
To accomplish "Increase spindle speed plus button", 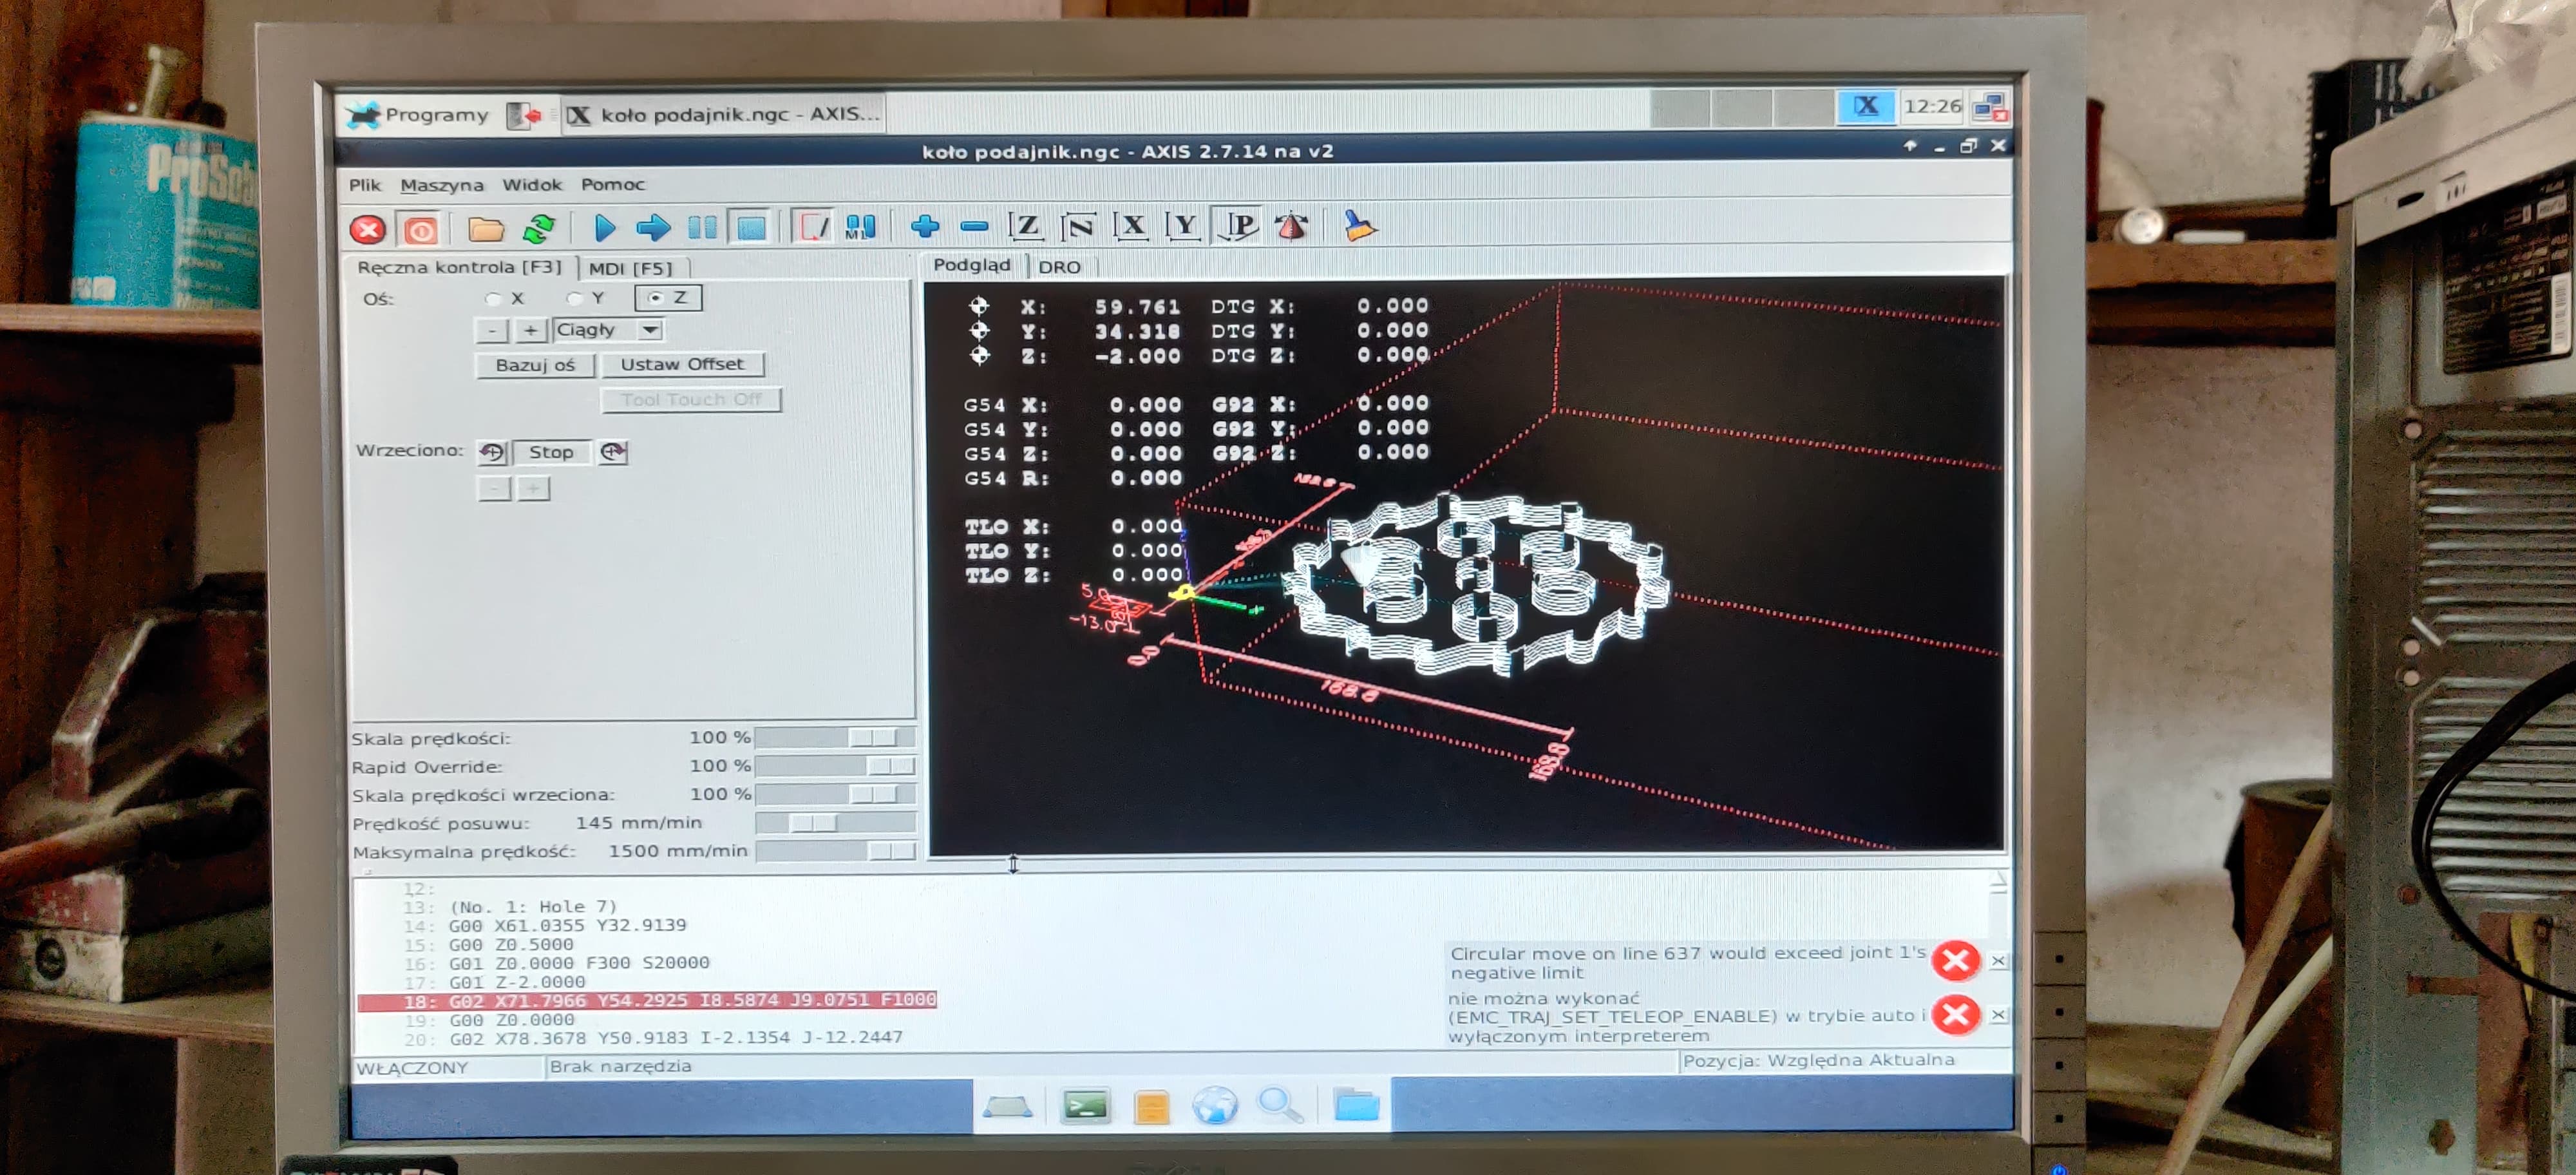I will pyautogui.click(x=534, y=488).
